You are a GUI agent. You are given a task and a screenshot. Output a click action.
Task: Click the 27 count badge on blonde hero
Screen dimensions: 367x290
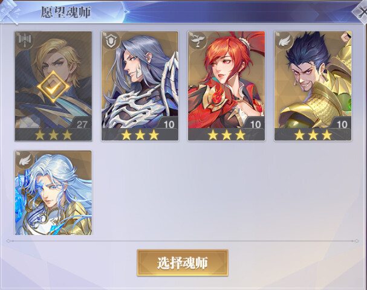click(x=82, y=124)
